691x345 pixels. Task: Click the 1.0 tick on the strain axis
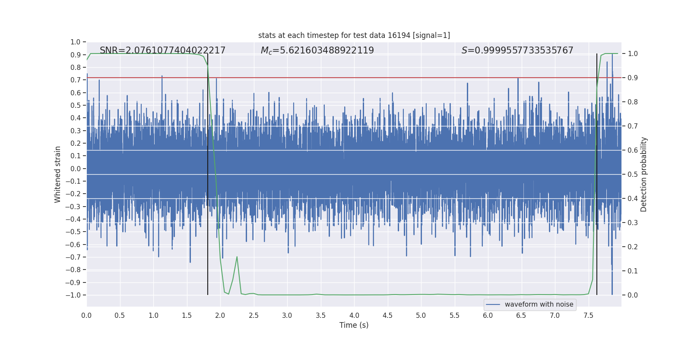tap(76, 42)
